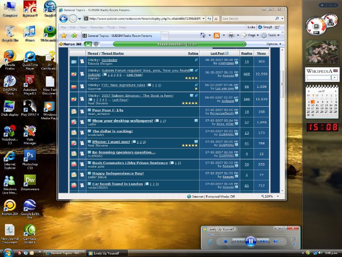
Task: Select the Photoshop CS3 desktop icon
Action: click(30, 160)
